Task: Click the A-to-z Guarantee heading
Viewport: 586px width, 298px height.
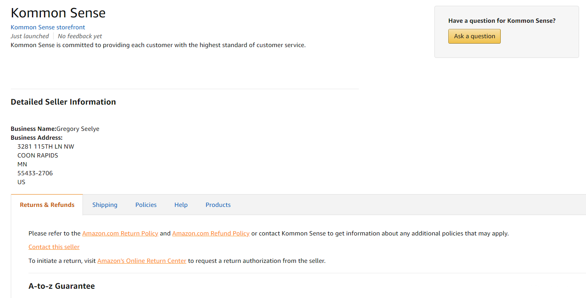Action: coord(62,286)
